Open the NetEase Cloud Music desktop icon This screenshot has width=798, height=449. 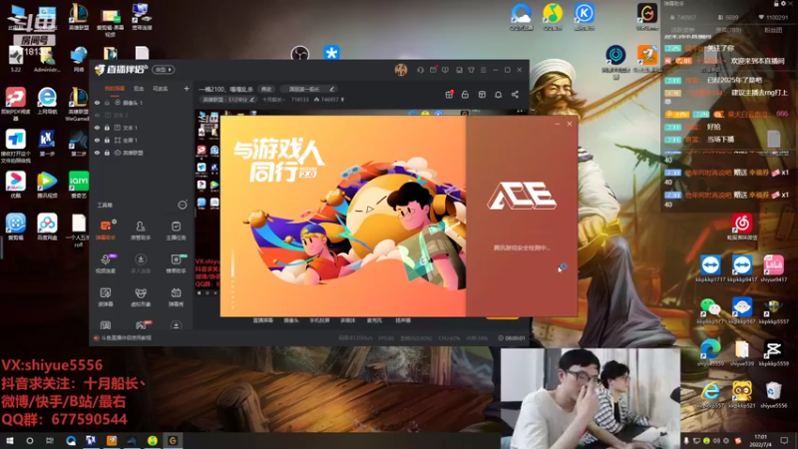(742, 227)
